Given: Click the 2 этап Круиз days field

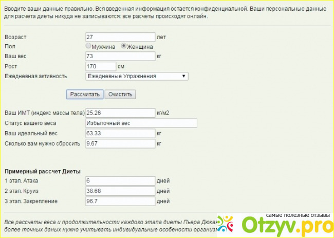Looking at the screenshot, I should click(x=120, y=191).
